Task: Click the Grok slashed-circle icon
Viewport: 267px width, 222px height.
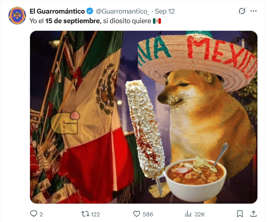Action: point(242,11)
